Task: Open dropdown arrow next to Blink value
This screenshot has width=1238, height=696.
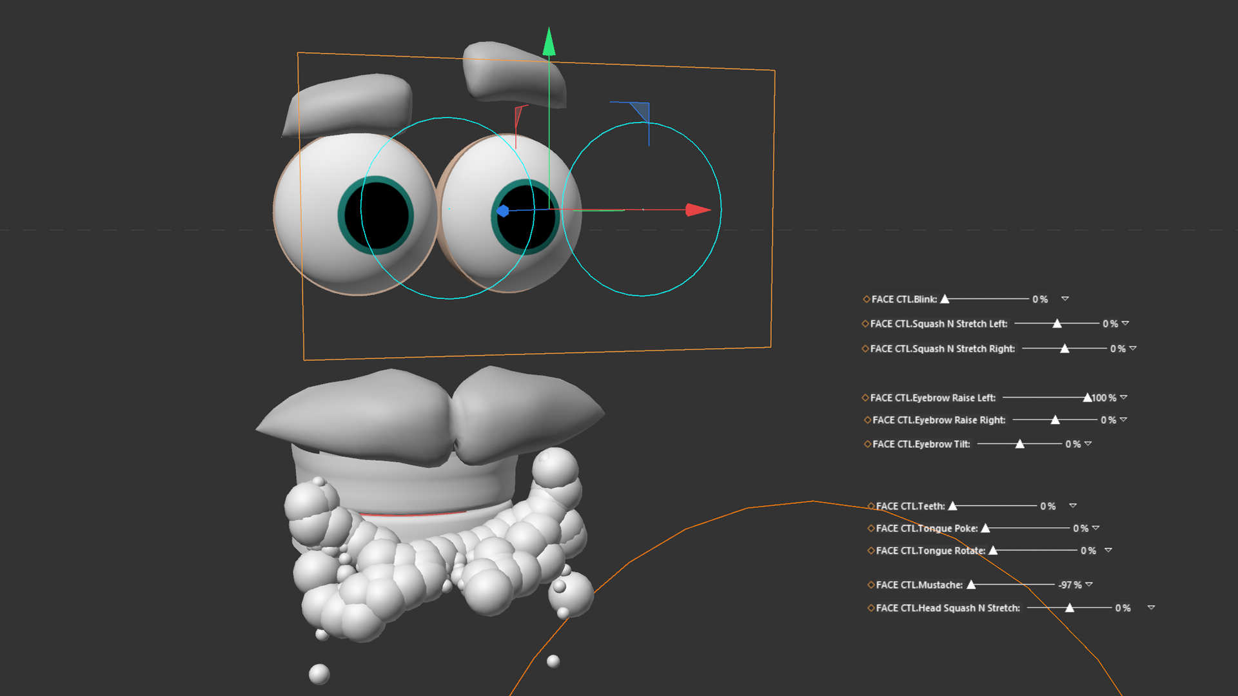Action: point(1065,299)
